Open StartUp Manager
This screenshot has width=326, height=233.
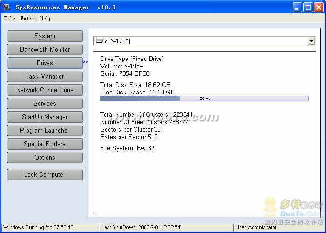click(x=45, y=117)
